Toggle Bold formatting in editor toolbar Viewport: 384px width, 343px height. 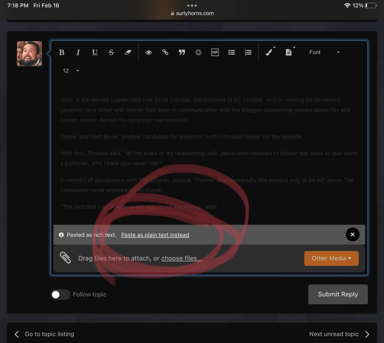point(62,53)
